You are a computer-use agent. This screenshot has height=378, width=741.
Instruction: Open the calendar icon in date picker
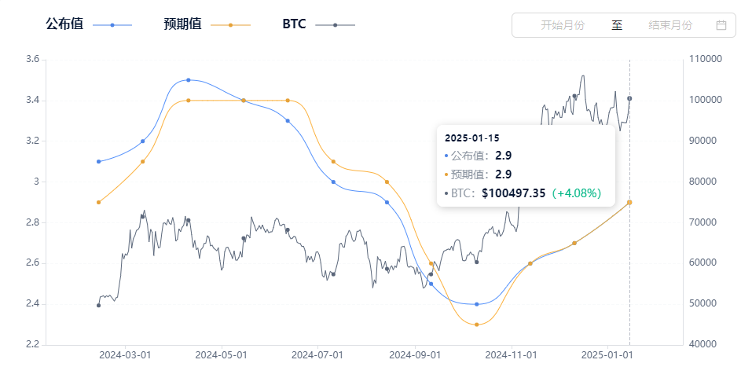pos(721,25)
